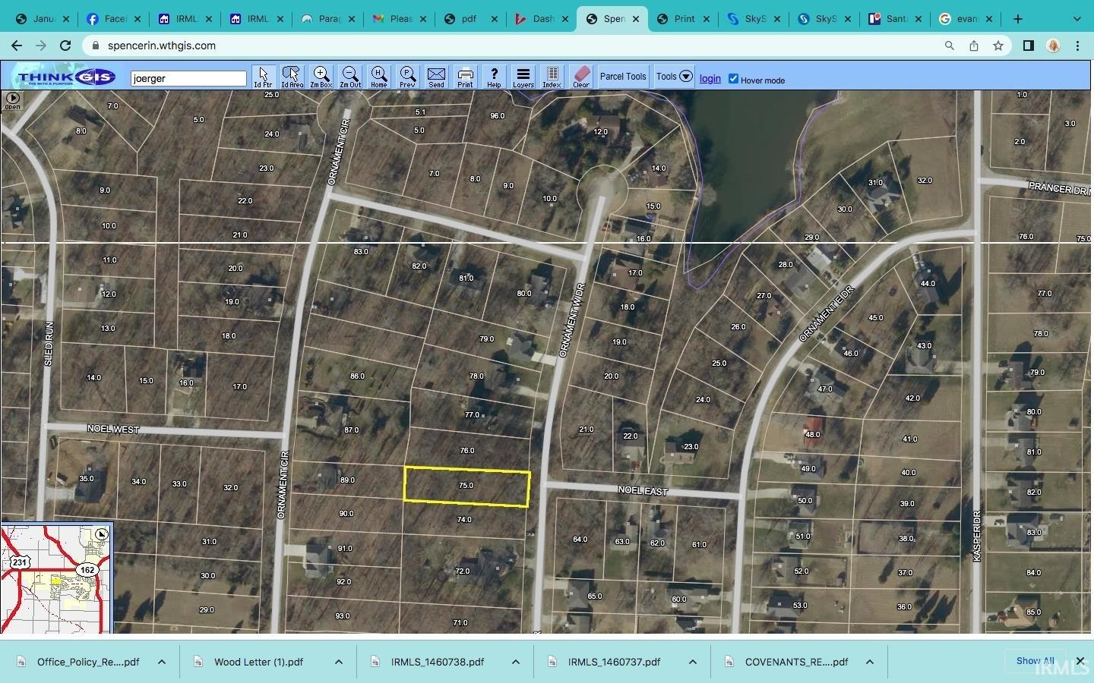Switch to the Facebook tab
Viewport: 1094px width, 683px height.
click(112, 19)
